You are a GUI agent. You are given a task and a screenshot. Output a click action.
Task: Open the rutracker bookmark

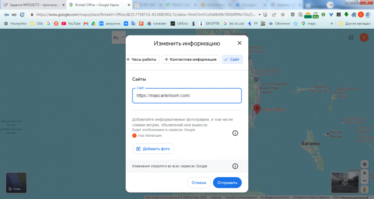[156, 23]
